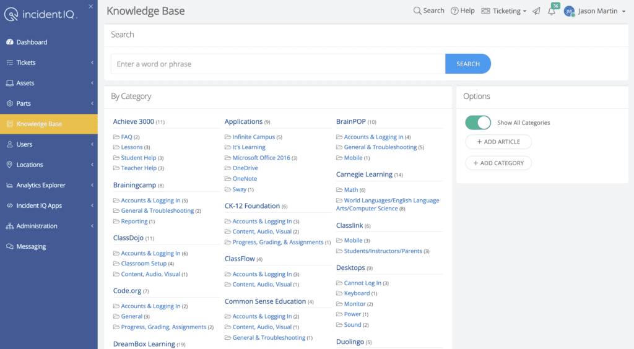Open the Messaging menu item
Viewport: 634px width, 349px height.
[49, 246]
